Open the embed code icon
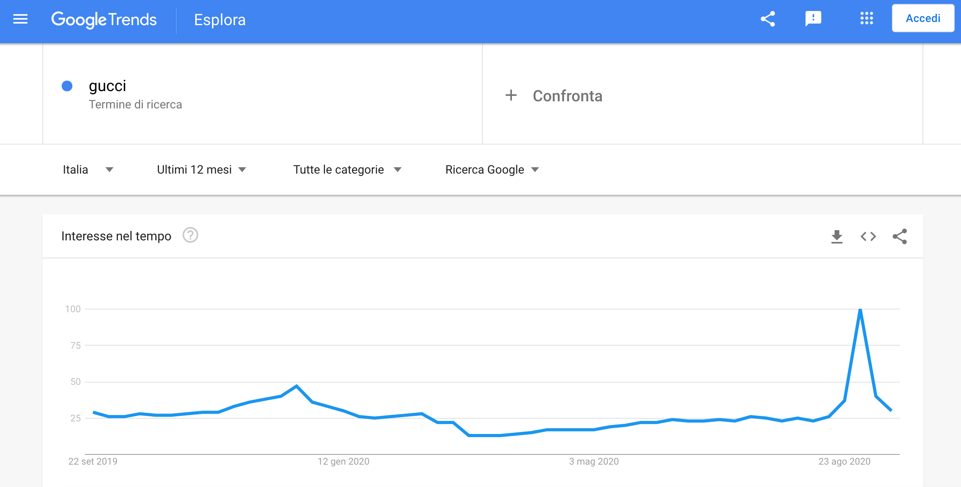 pos(868,236)
